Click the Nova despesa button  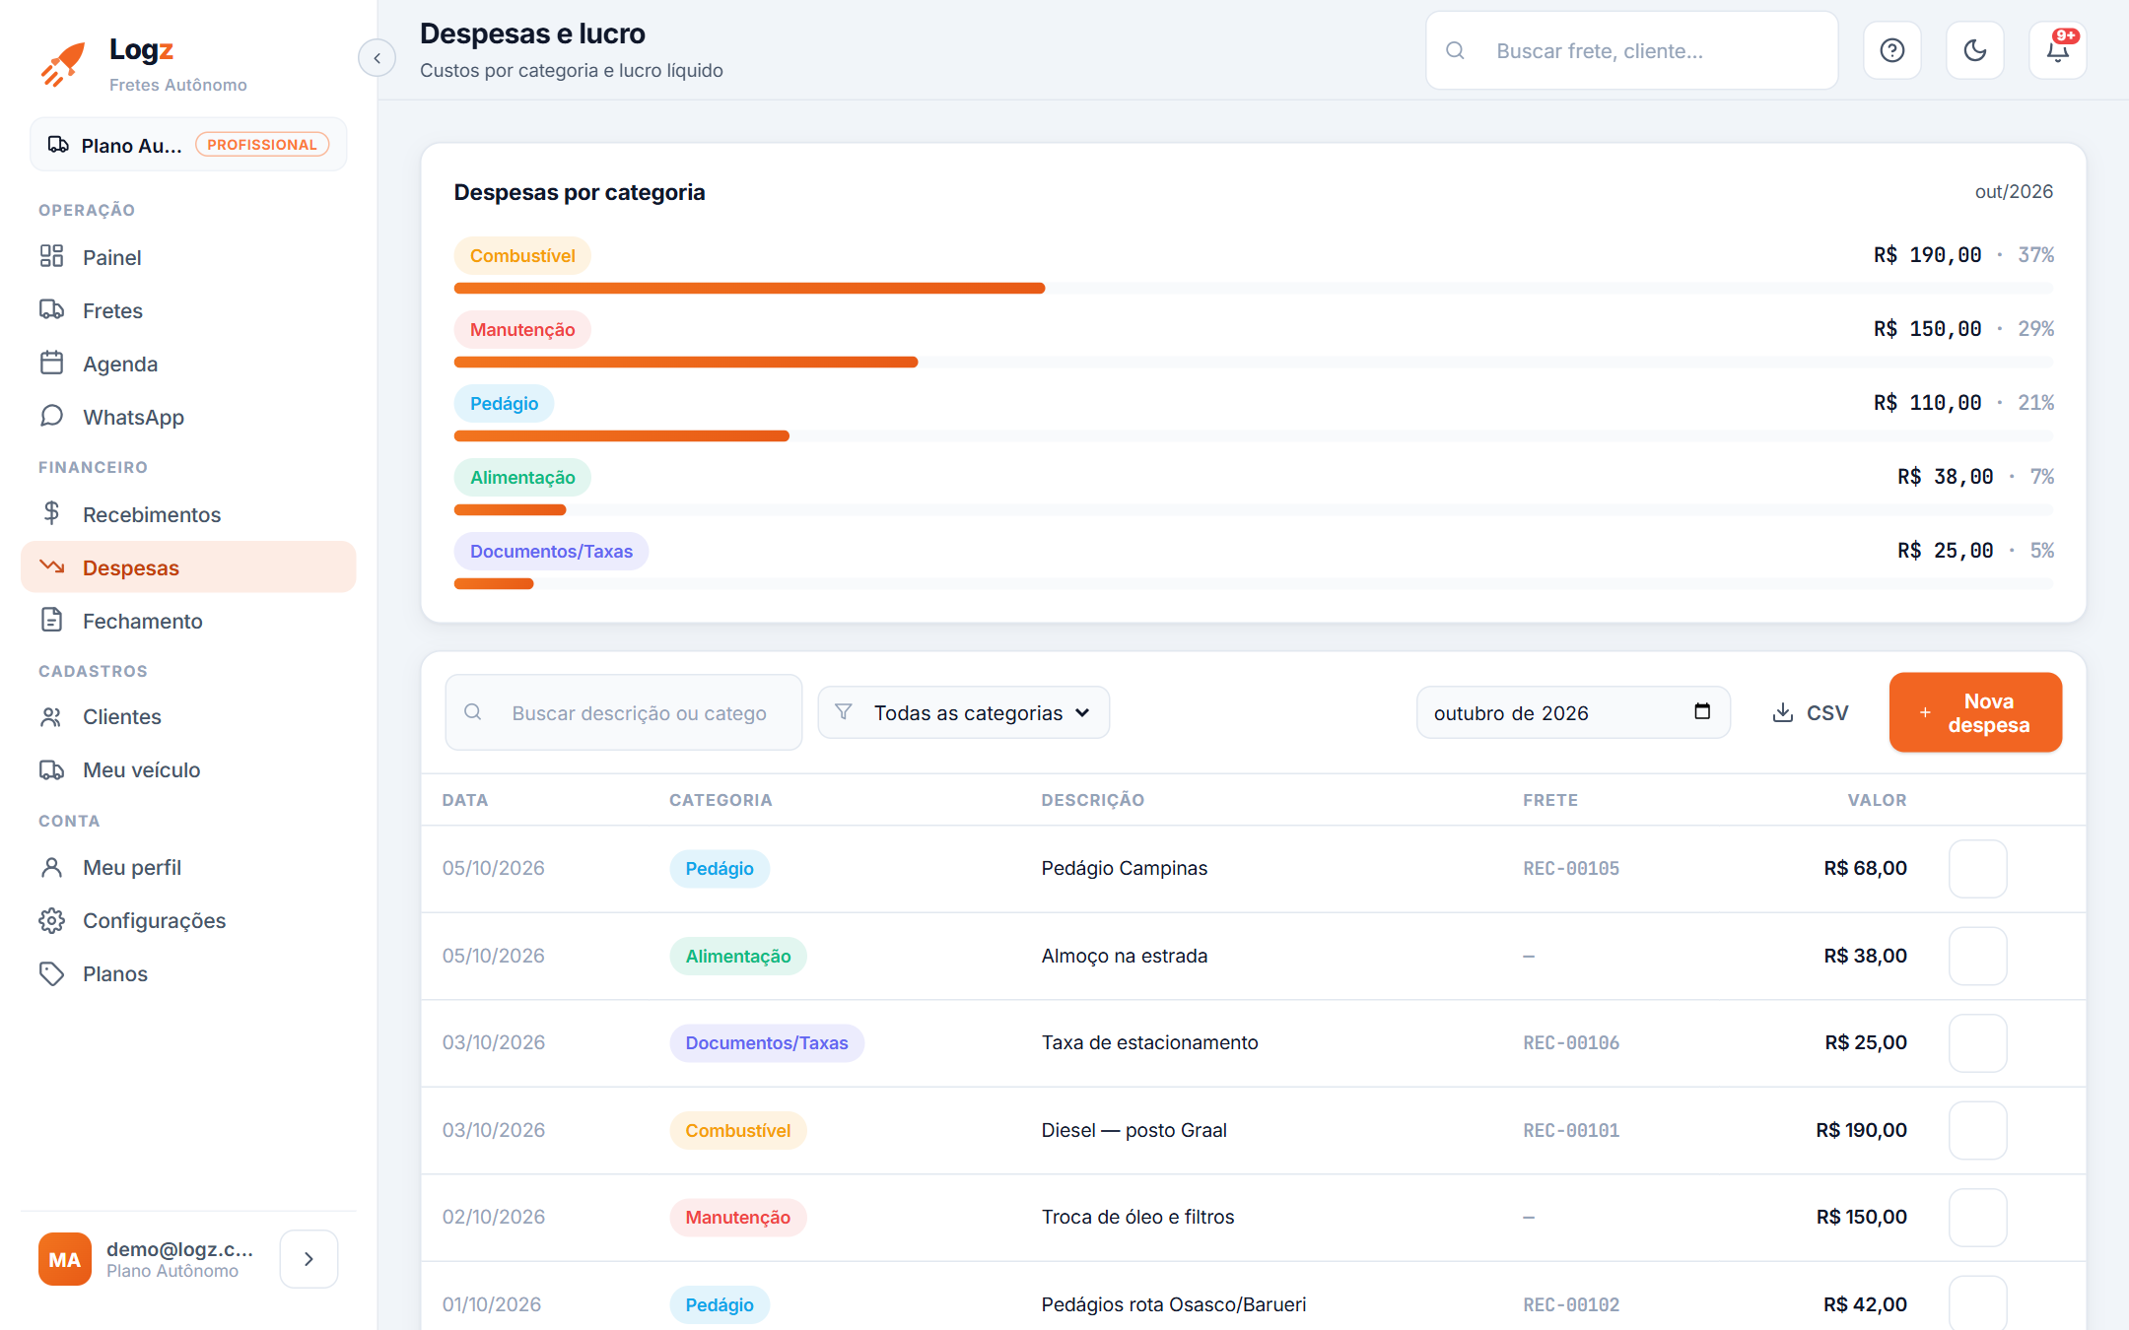pyautogui.click(x=1975, y=712)
